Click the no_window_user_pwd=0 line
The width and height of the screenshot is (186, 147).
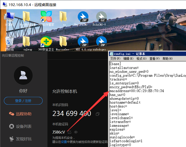[129, 72]
